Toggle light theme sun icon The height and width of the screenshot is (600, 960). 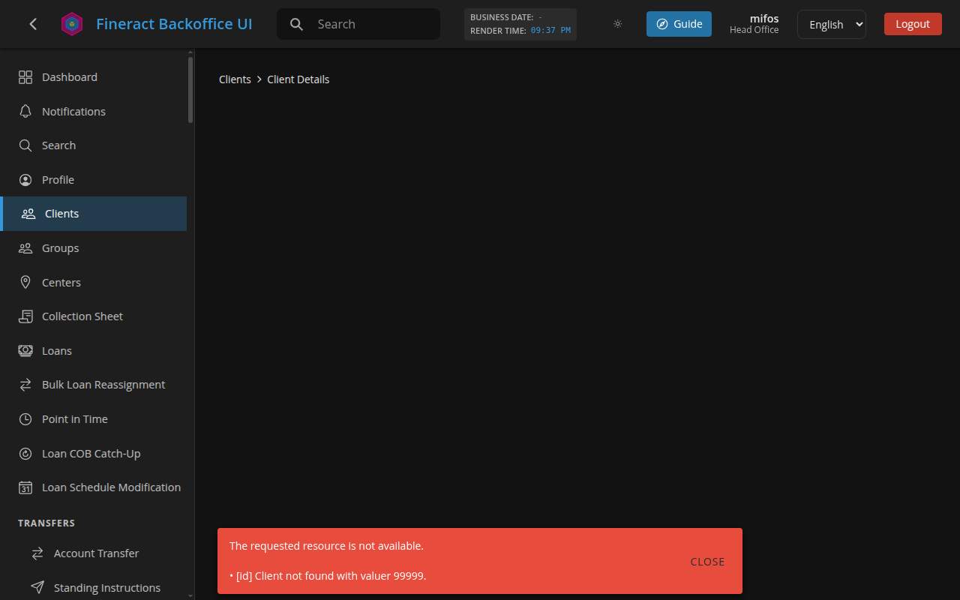tap(617, 24)
